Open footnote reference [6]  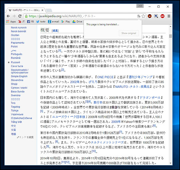[x=154, y=126]
